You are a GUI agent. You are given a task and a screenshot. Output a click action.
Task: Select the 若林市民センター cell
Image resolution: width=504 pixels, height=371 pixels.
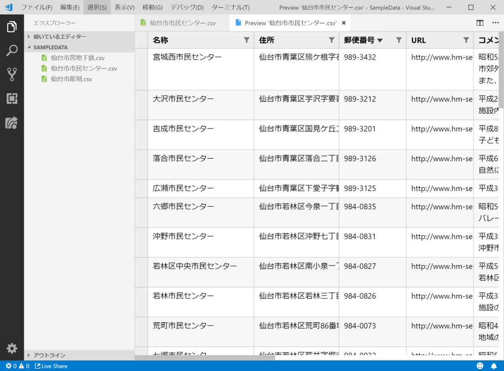(x=201, y=302)
